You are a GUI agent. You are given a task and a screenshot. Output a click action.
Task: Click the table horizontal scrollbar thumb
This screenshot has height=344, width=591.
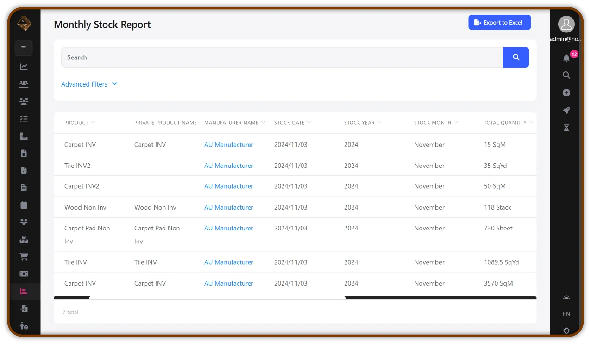[217, 298]
